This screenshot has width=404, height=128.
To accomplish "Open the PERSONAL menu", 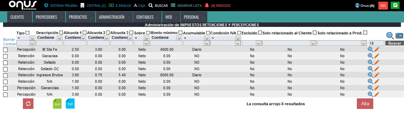I will point(194,17).
